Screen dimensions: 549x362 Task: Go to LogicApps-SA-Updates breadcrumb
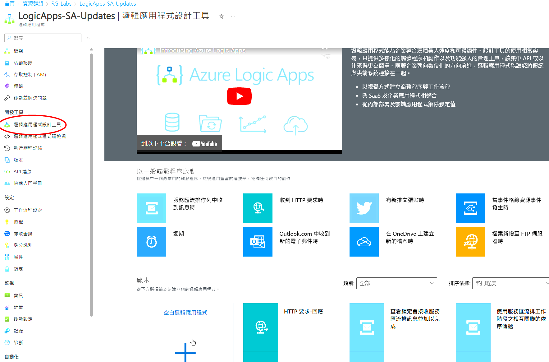click(108, 4)
